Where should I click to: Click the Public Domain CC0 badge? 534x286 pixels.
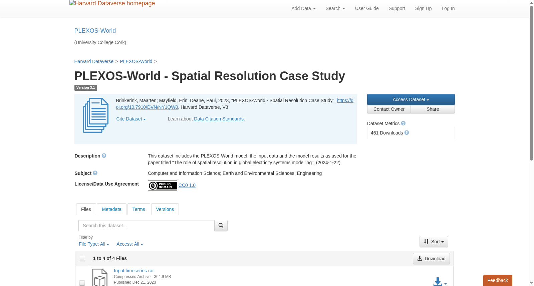click(x=163, y=186)
